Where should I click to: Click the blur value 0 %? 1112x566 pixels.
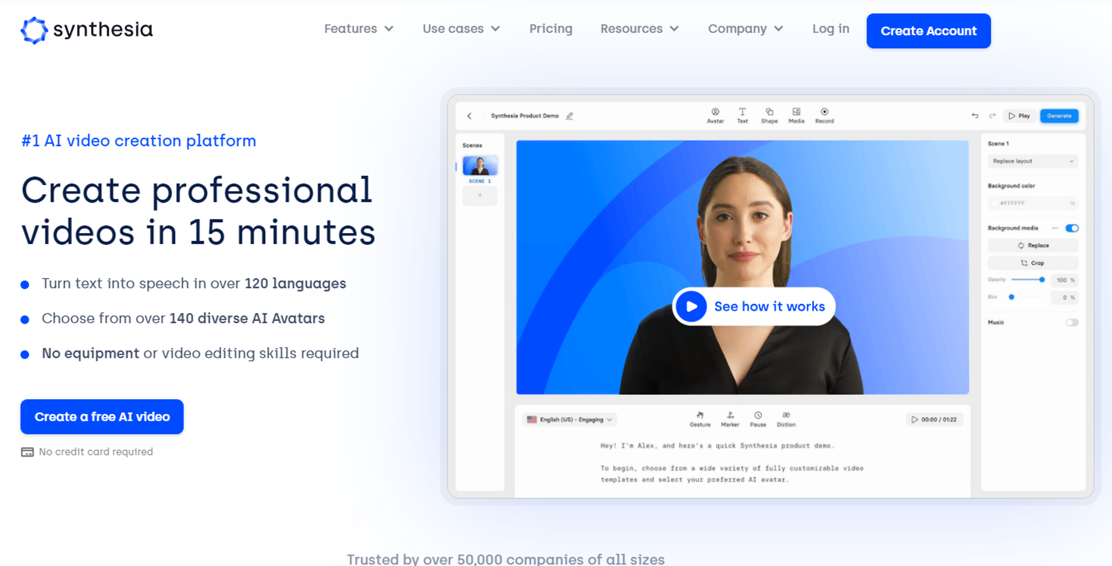(1065, 298)
